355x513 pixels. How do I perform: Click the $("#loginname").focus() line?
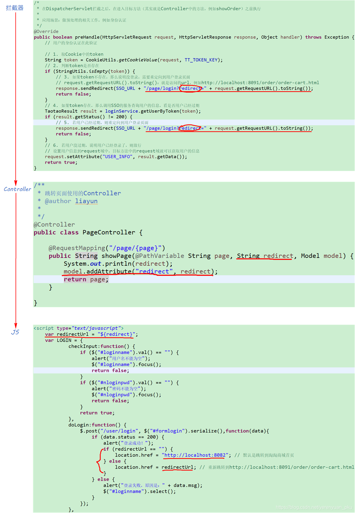(x=126, y=364)
